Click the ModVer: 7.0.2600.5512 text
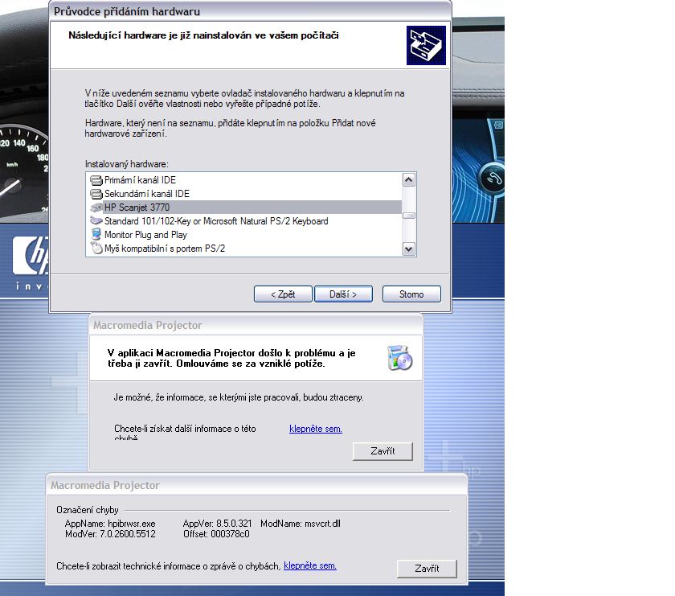Screen dimensions: 675x596 tap(110, 534)
